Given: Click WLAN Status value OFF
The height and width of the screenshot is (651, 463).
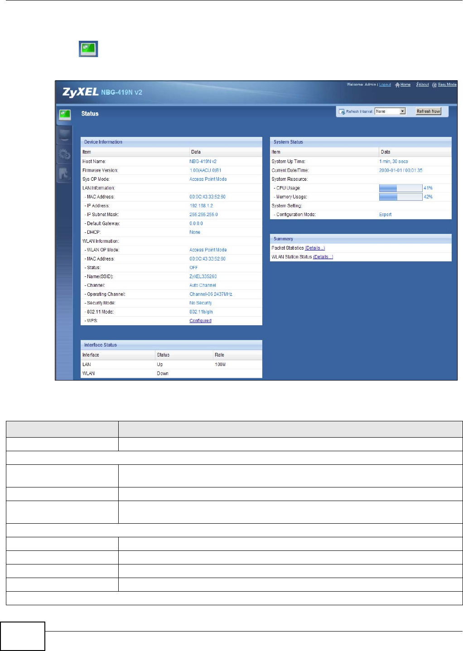Looking at the screenshot, I should [x=193, y=268].
